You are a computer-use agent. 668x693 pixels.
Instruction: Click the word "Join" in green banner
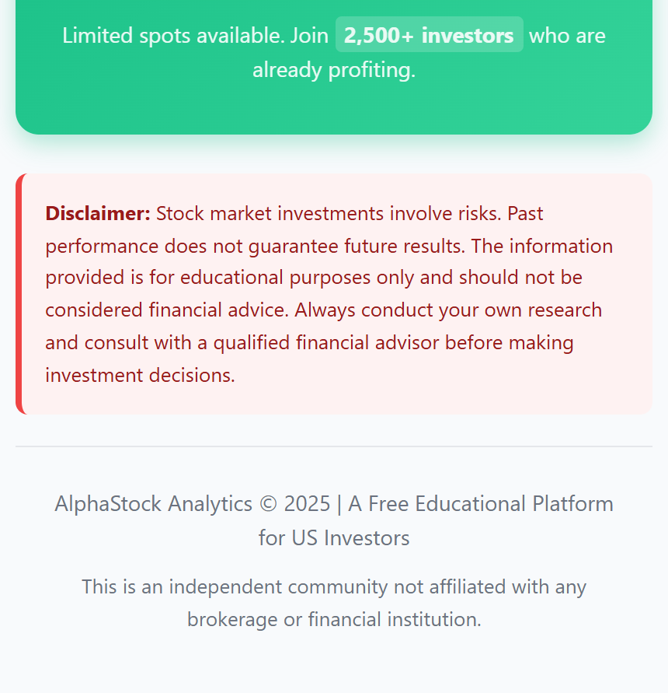point(309,36)
